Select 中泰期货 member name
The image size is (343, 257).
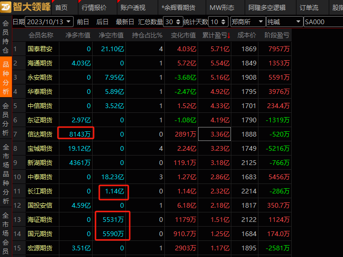coord(40,177)
